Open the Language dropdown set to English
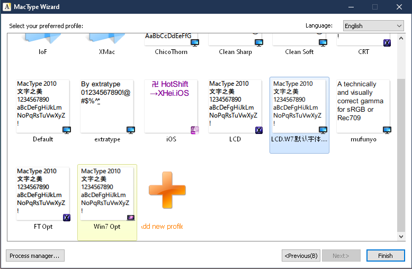The width and height of the screenshot is (412, 269). pyautogui.click(x=373, y=26)
